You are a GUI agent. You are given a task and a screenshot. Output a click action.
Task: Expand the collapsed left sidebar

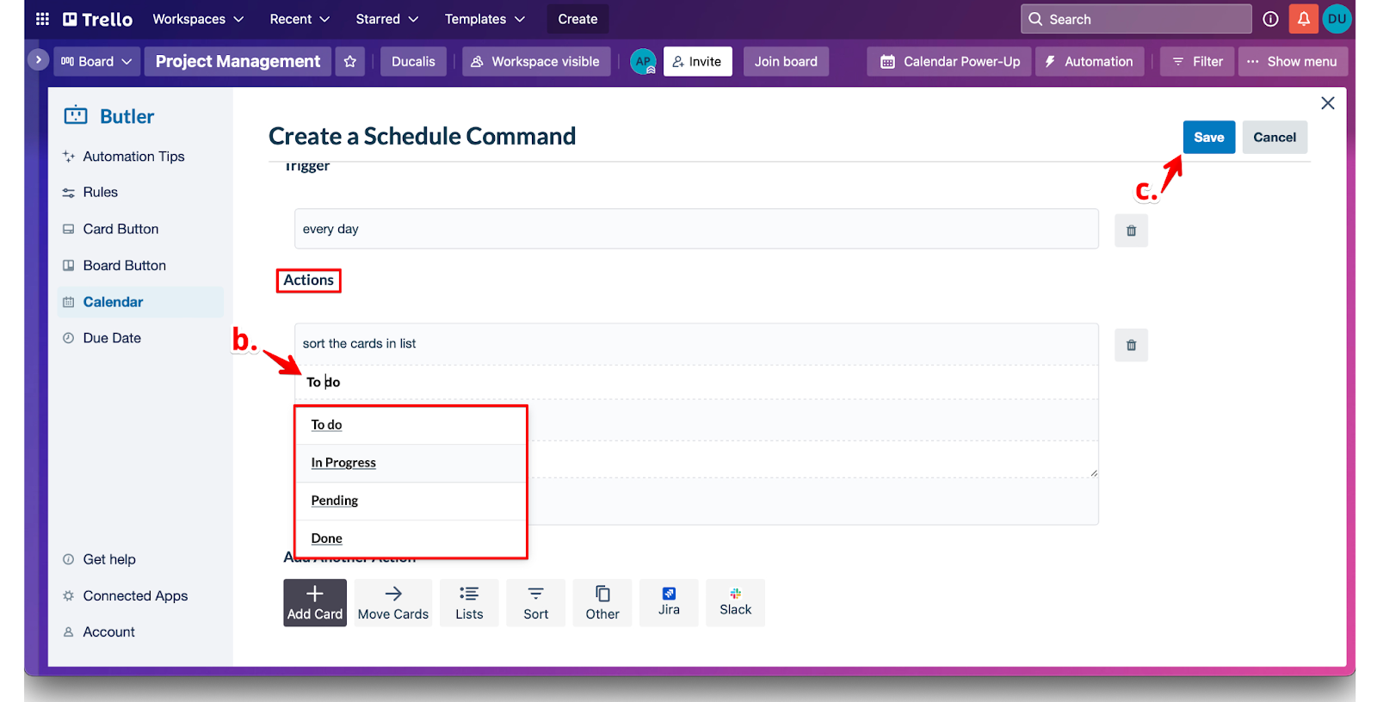tap(38, 60)
